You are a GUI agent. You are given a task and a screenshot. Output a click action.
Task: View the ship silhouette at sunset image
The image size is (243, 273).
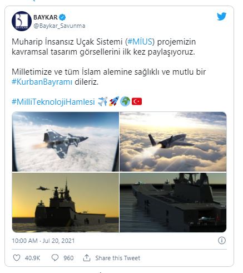pos(66,202)
